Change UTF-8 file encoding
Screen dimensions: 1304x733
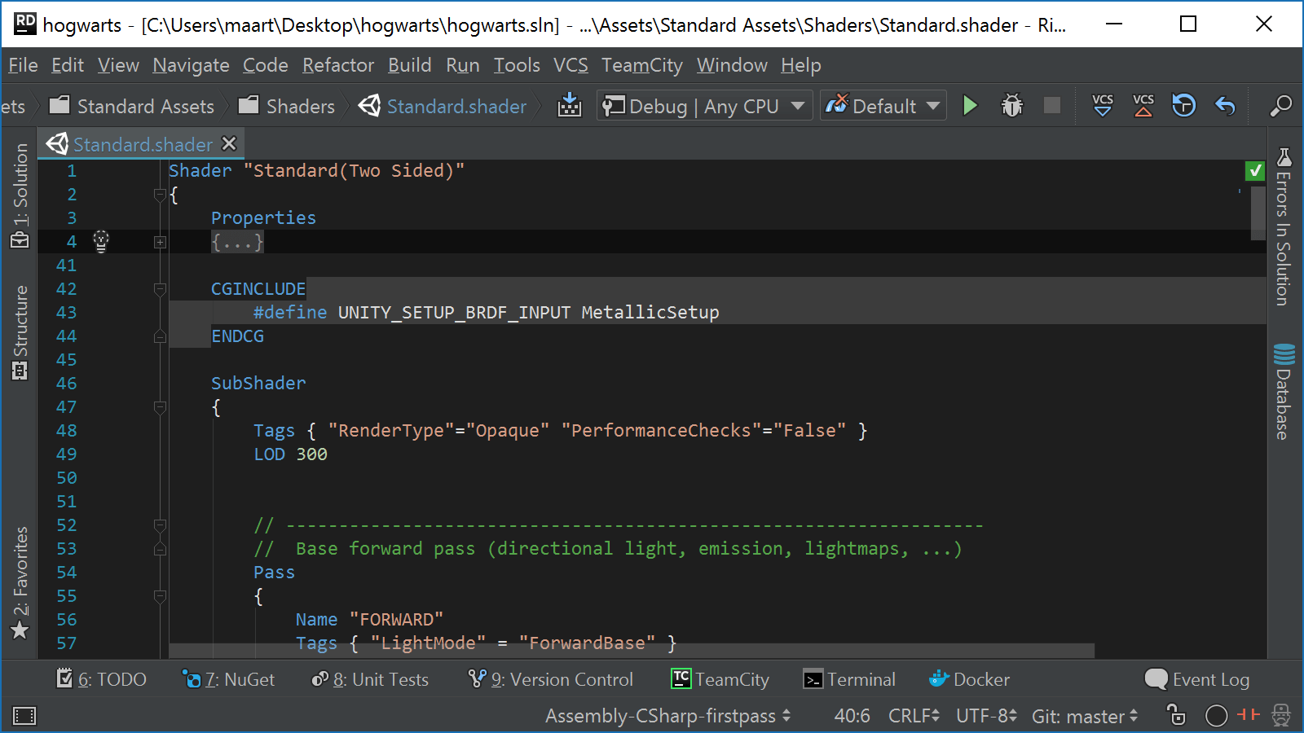click(986, 716)
